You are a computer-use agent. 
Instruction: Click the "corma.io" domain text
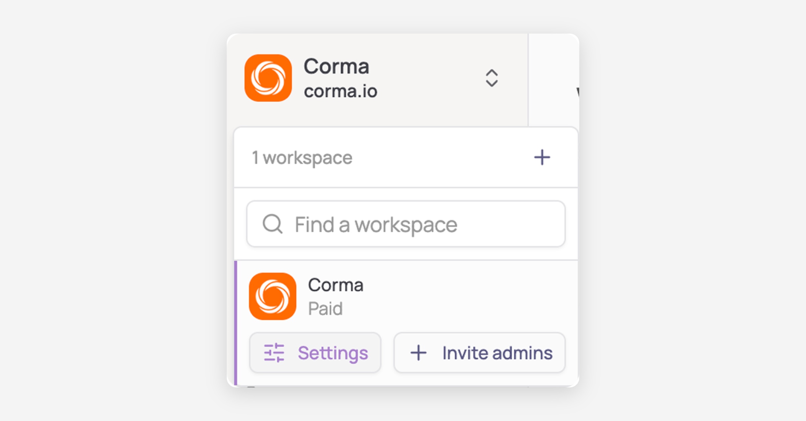341,92
